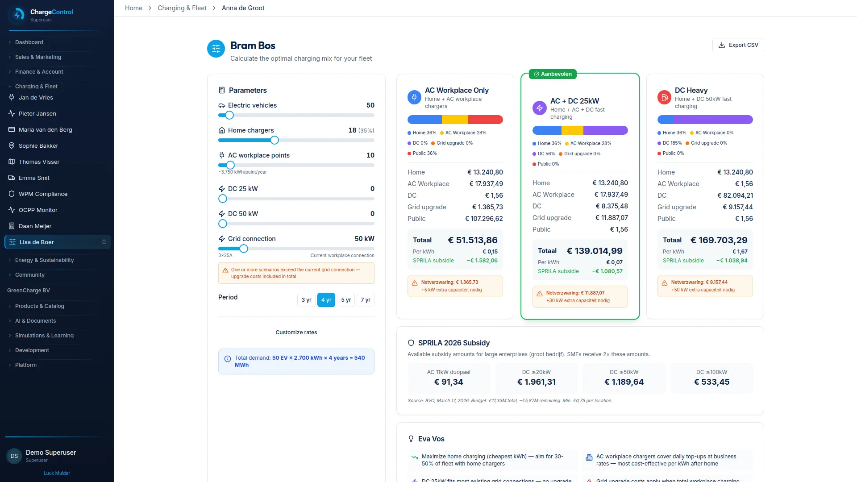857x482 pixels.
Task: Click Luuk Mulder link
Action: pos(57,473)
